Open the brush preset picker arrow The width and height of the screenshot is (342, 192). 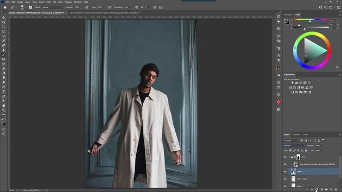click(26, 7)
